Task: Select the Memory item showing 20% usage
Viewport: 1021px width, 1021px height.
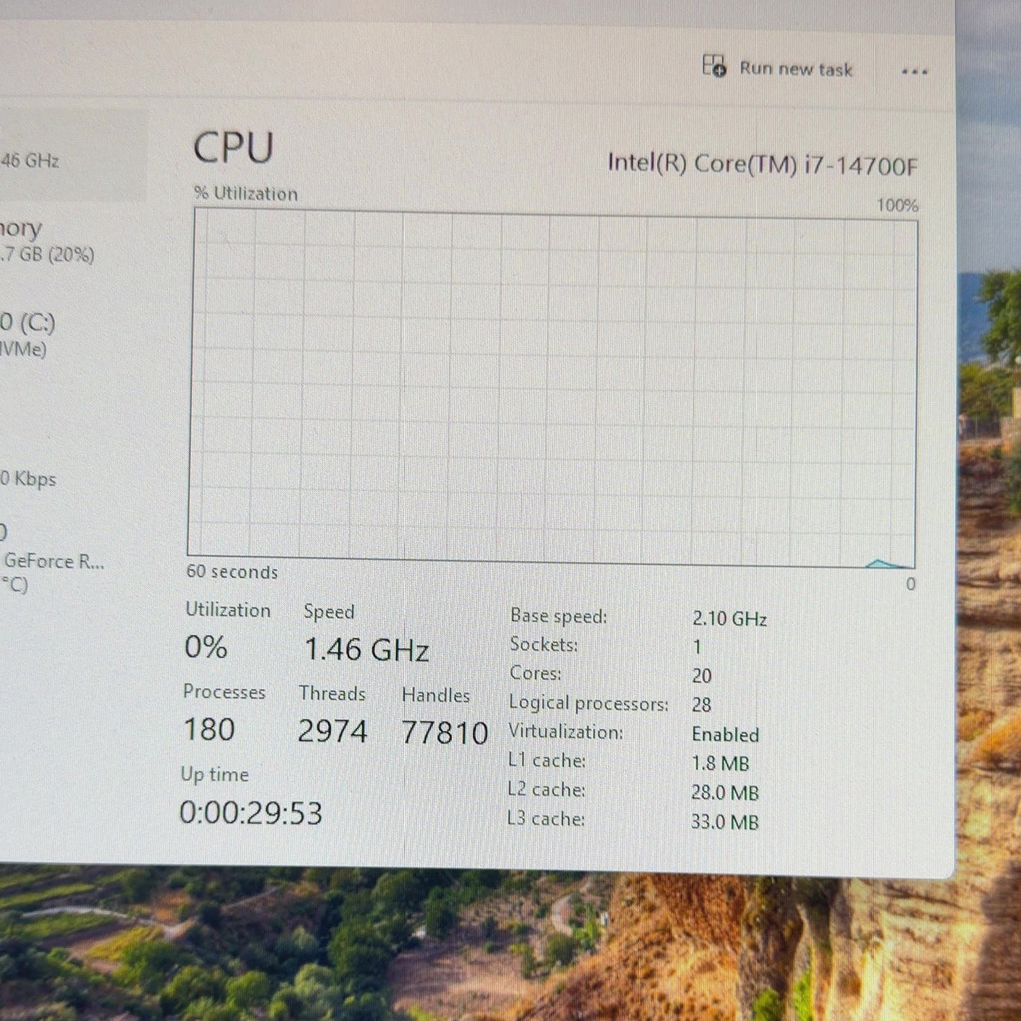Action: click(47, 241)
